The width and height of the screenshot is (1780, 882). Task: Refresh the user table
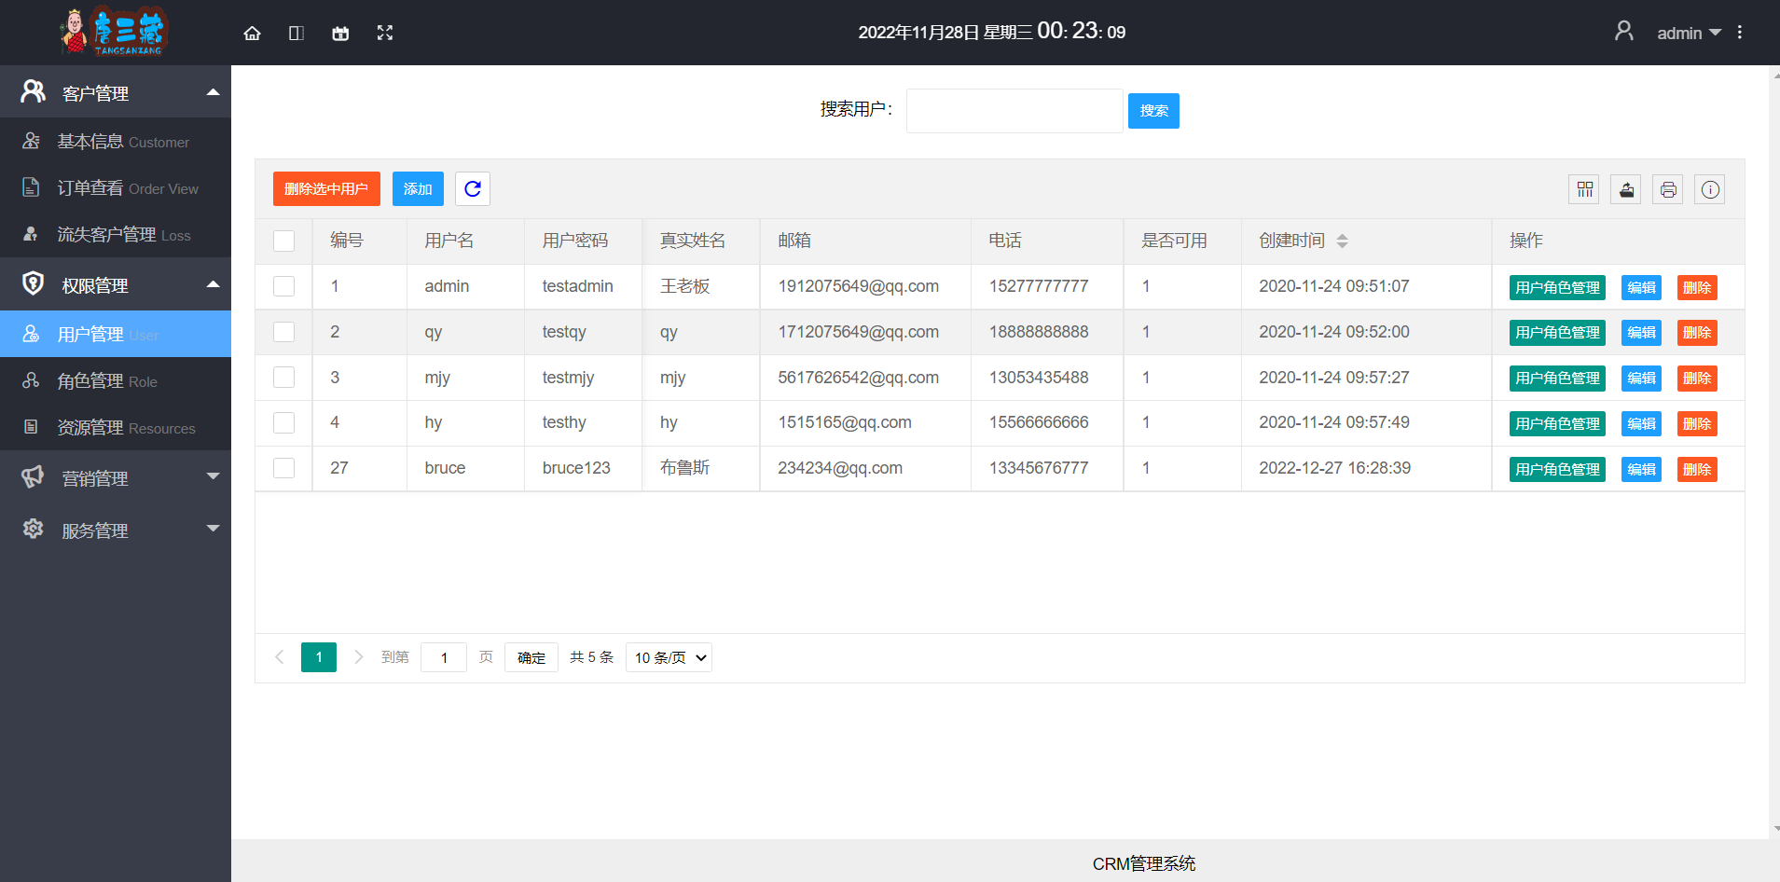click(473, 188)
